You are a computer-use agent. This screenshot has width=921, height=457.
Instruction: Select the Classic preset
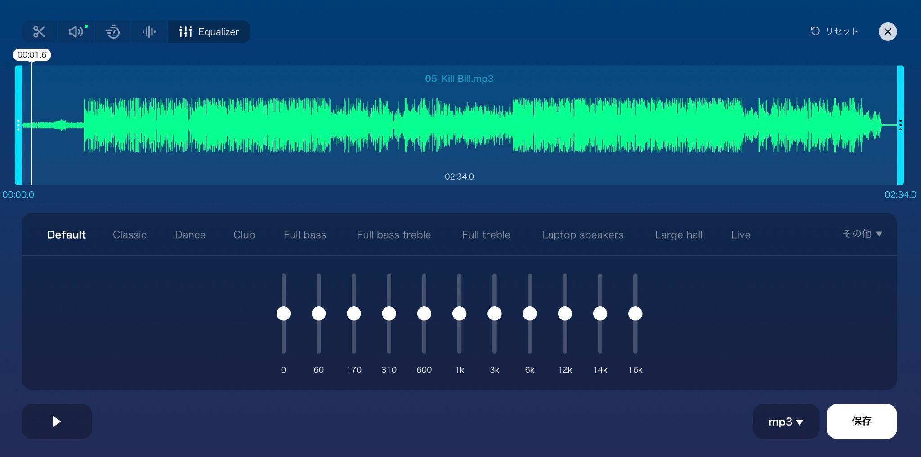(130, 235)
